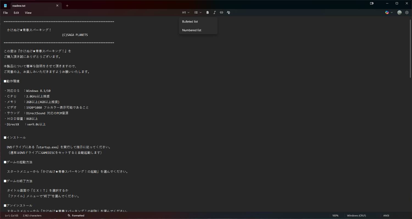Viewport: 412px width, 219px height.
Task: Collapse the list style dropdown
Action: pos(198,13)
